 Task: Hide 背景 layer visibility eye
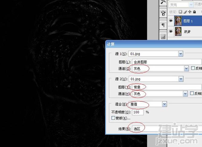tap(171, 31)
